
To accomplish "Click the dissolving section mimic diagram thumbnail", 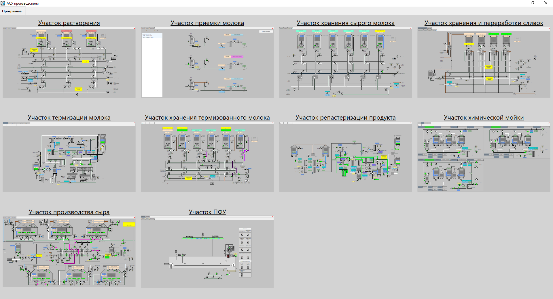I will tap(69, 63).
